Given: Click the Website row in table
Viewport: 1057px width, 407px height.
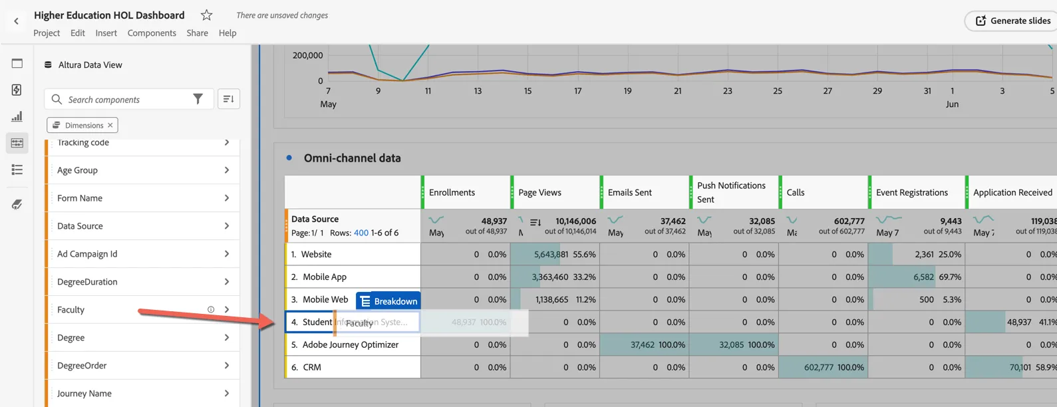Looking at the screenshot, I should coord(353,254).
